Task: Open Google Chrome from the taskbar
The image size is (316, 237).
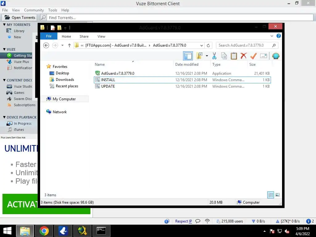Action: pyautogui.click(x=44, y=231)
